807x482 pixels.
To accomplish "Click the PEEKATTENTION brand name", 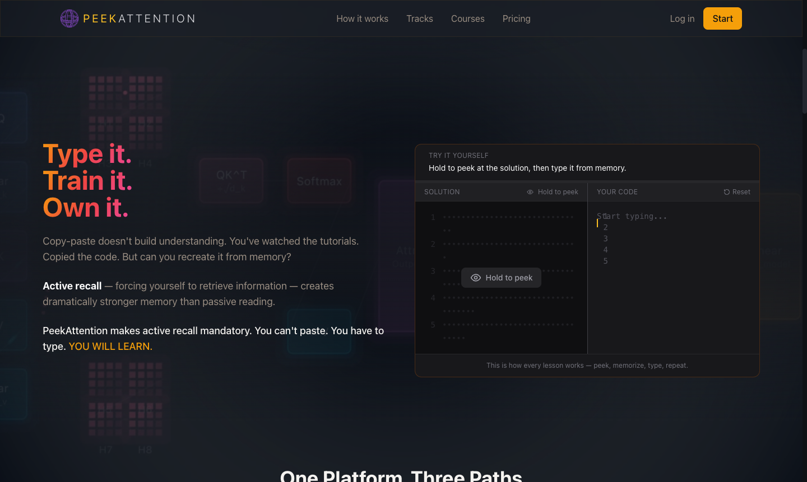I will pyautogui.click(x=139, y=18).
